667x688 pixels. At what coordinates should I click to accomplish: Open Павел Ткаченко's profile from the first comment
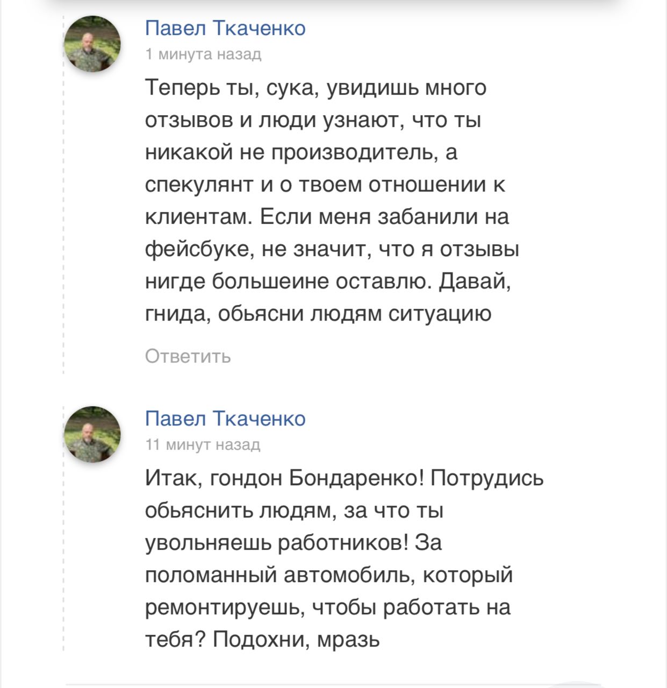(225, 28)
